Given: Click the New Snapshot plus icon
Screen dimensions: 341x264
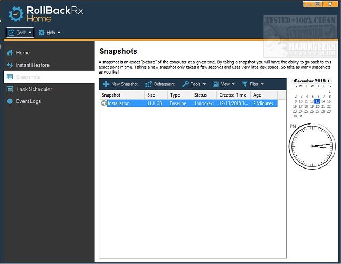Looking at the screenshot, I should point(106,84).
